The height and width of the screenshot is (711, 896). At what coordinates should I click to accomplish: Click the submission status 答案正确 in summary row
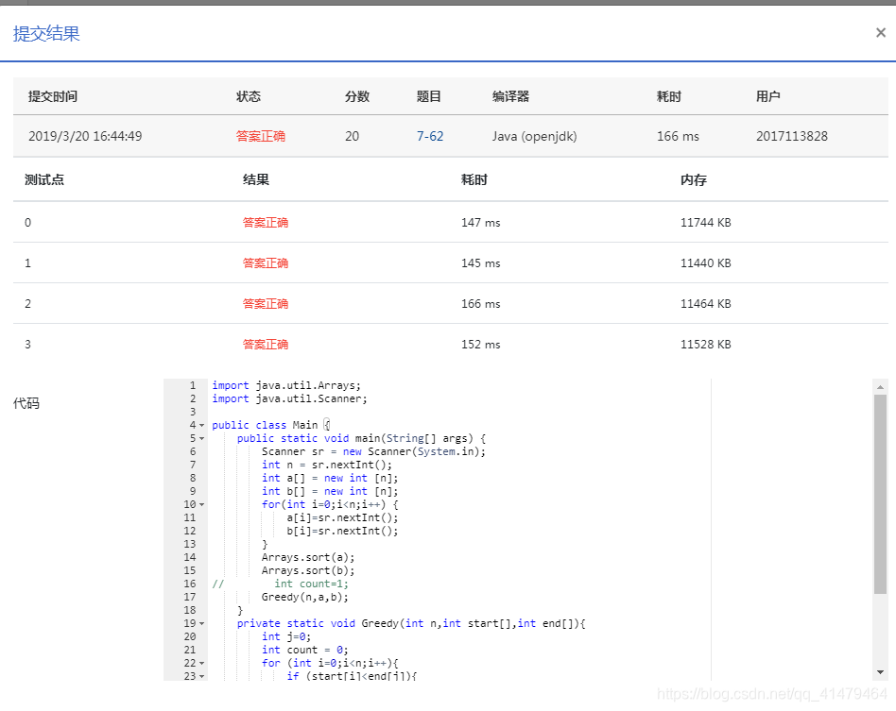pyautogui.click(x=261, y=136)
